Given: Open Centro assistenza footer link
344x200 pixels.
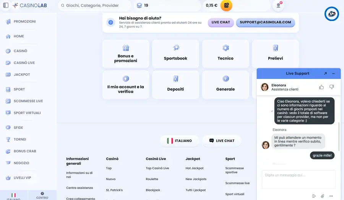Looking at the screenshot, I should coord(80,188).
